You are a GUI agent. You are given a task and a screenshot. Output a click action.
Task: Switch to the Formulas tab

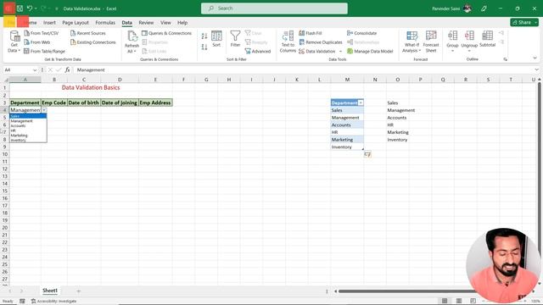105,23
